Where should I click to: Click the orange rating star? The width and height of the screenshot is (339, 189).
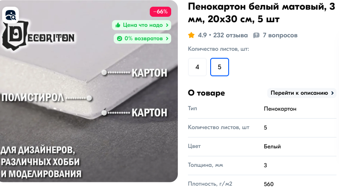(x=191, y=35)
